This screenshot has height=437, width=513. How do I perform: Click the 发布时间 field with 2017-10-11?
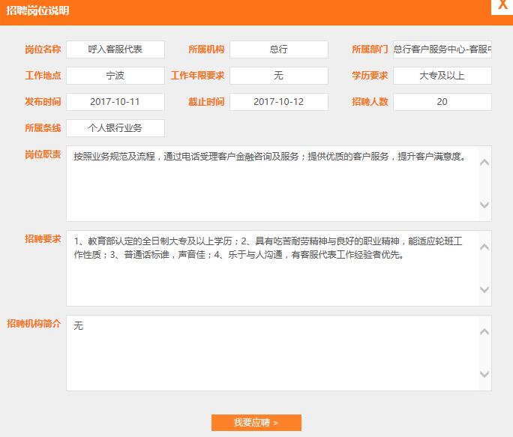115,102
